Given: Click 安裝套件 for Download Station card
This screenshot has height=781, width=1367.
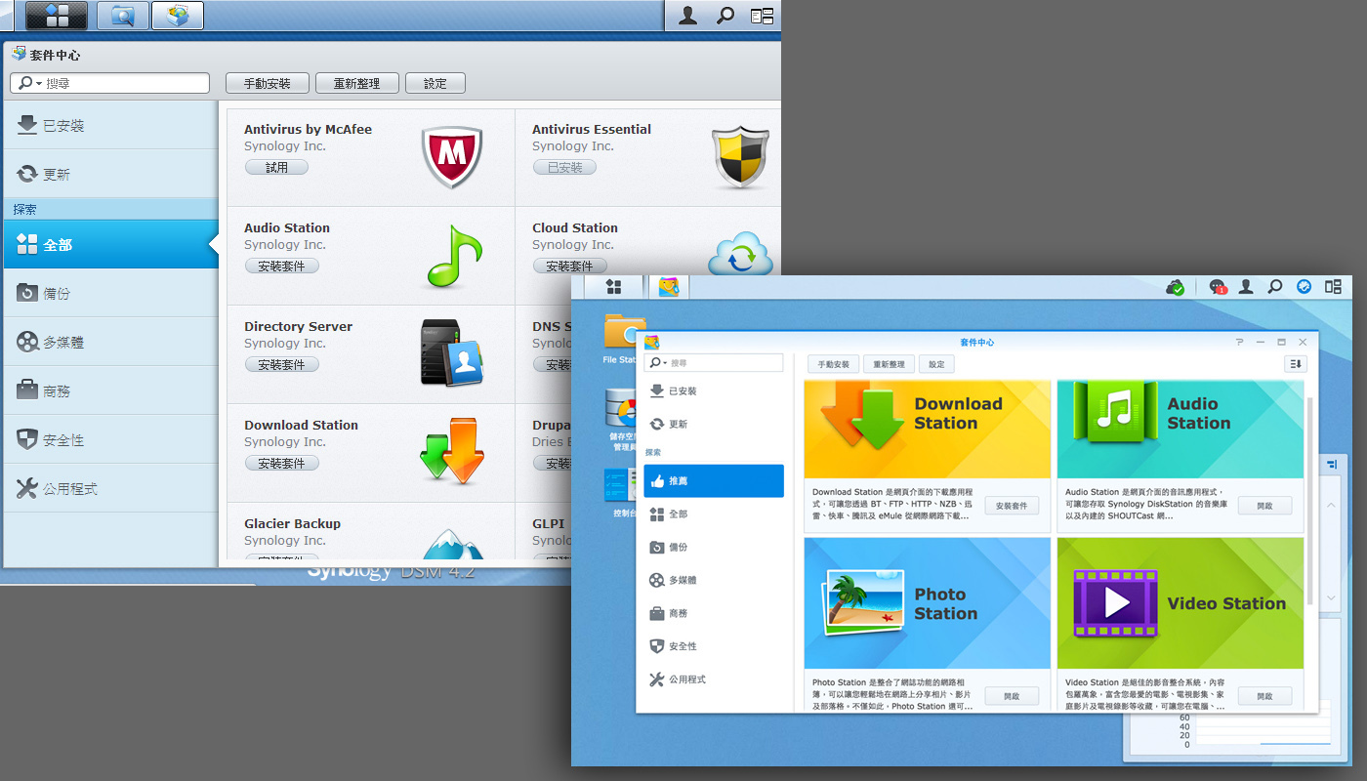Looking at the screenshot, I should tap(1012, 506).
